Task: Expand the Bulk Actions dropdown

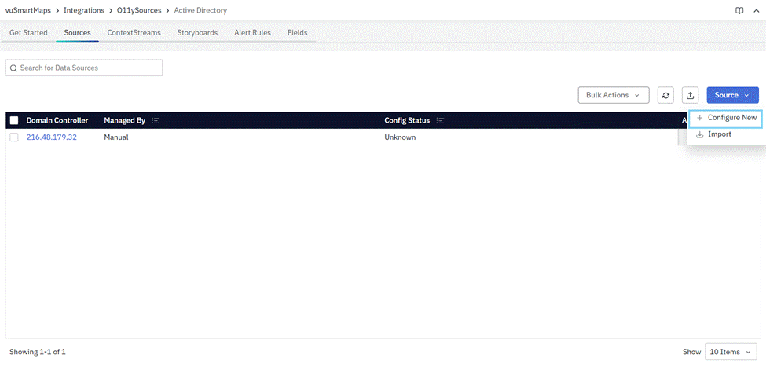Action: pyautogui.click(x=613, y=95)
